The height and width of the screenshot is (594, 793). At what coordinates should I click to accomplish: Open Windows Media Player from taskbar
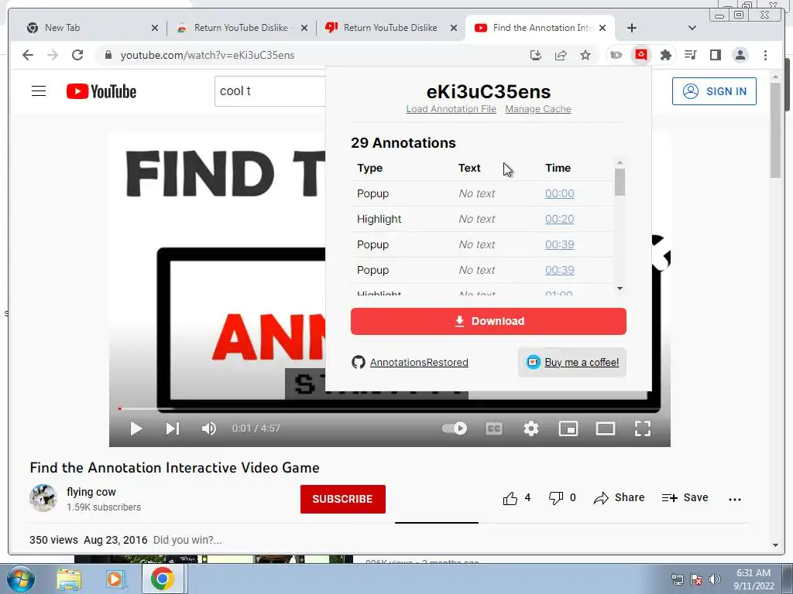[x=115, y=579]
